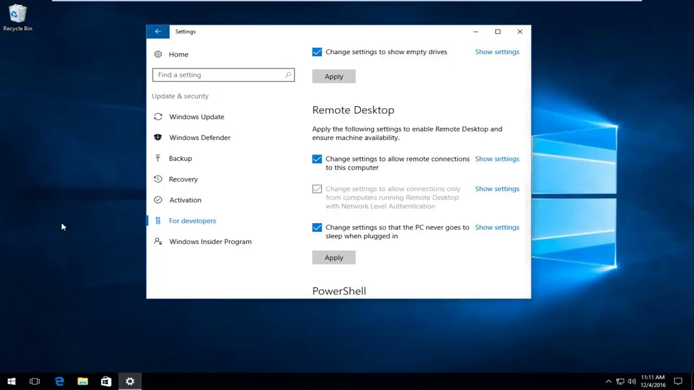Viewport: 694px width, 390px height.
Task: Click Show settings for empty drives
Action: coord(497,52)
